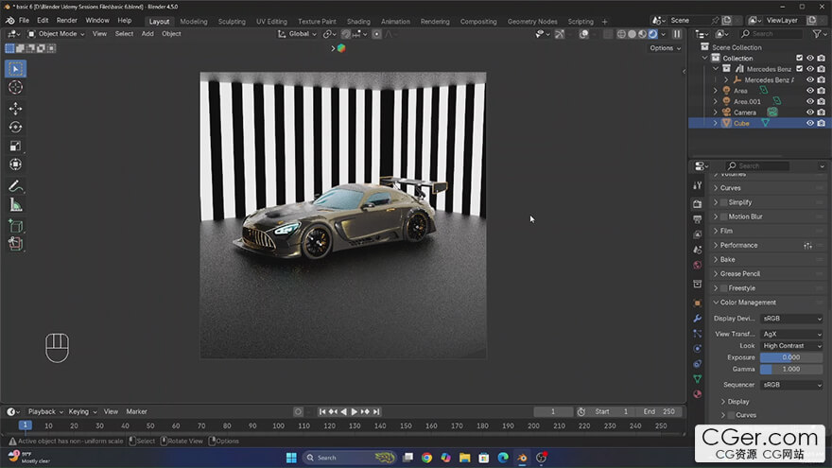Select the Select Box tool
832x468 pixels.
coord(15,69)
